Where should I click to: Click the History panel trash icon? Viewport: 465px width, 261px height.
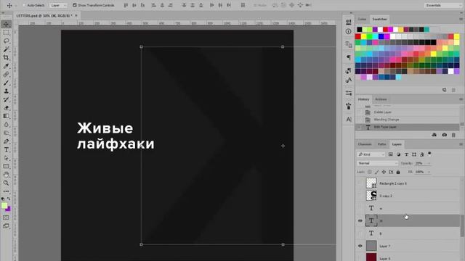[x=453, y=135]
